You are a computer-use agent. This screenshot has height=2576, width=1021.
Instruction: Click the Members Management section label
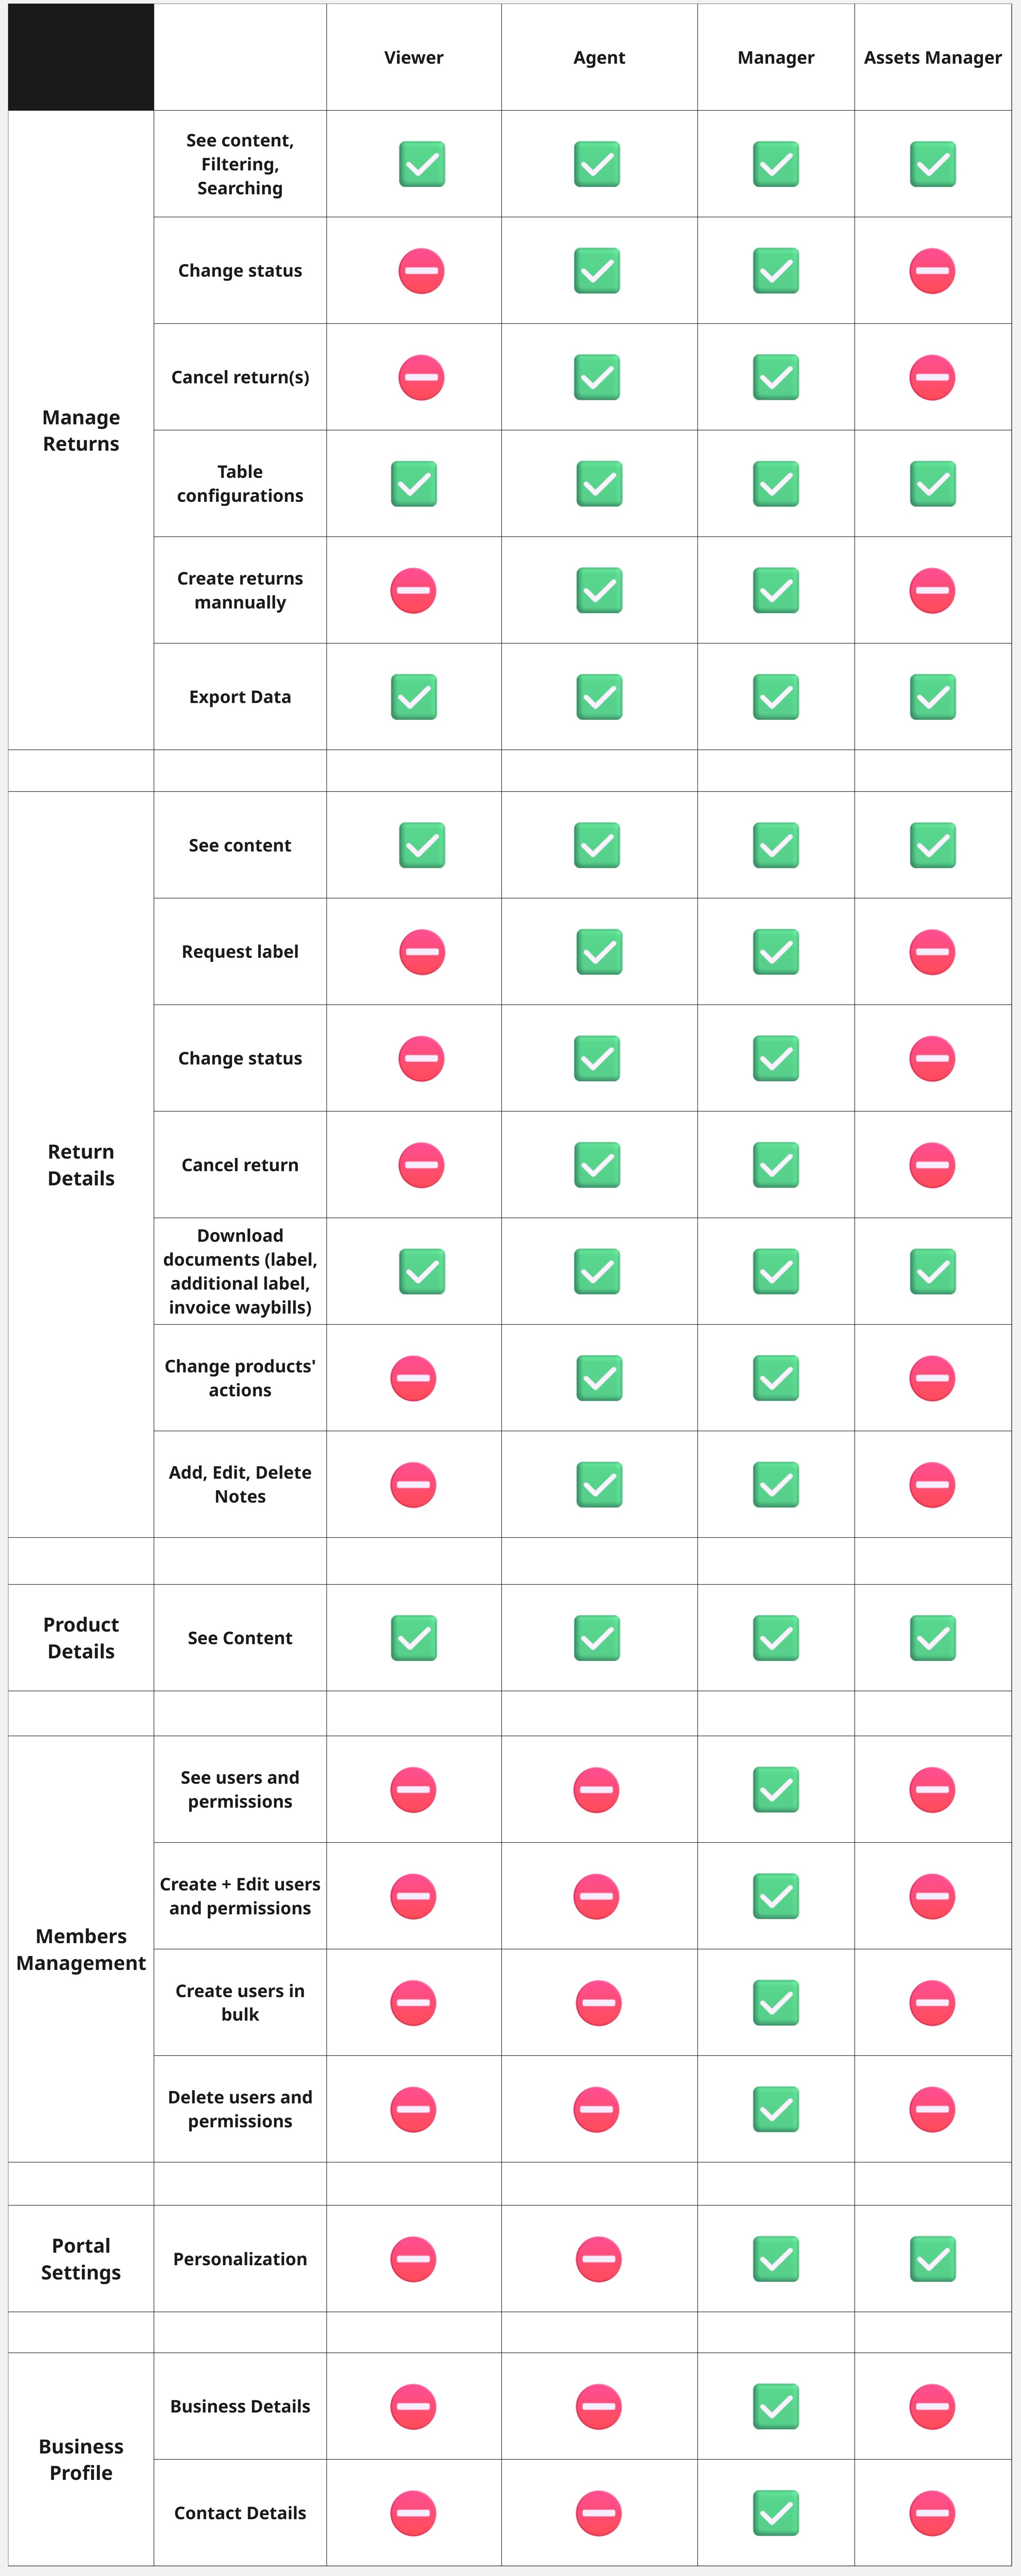pos(81,1949)
